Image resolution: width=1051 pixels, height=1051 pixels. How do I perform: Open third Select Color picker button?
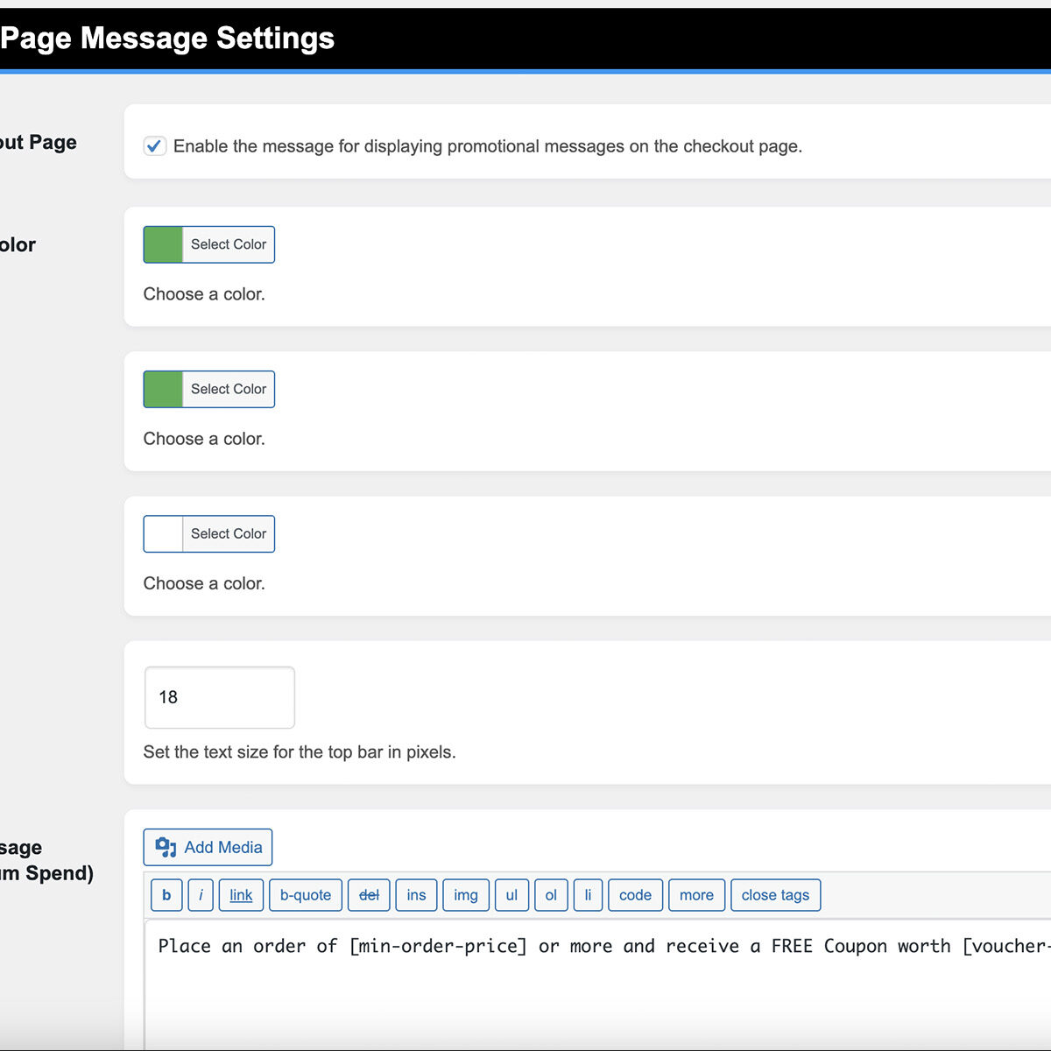point(228,533)
